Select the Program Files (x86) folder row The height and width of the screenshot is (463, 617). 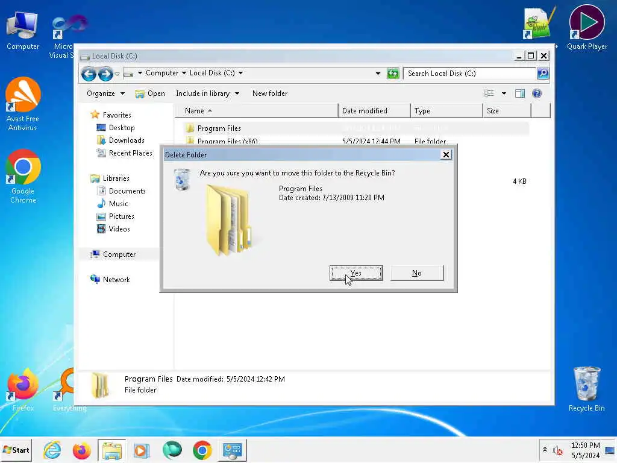[x=356, y=141]
